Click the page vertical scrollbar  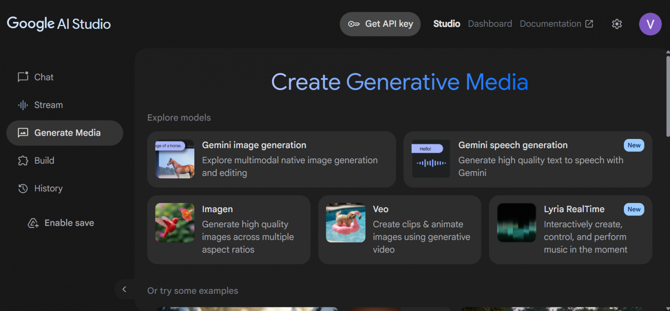point(667,96)
